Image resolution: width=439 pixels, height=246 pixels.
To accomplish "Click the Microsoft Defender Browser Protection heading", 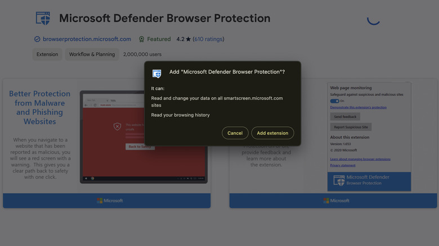I will (x=164, y=18).
